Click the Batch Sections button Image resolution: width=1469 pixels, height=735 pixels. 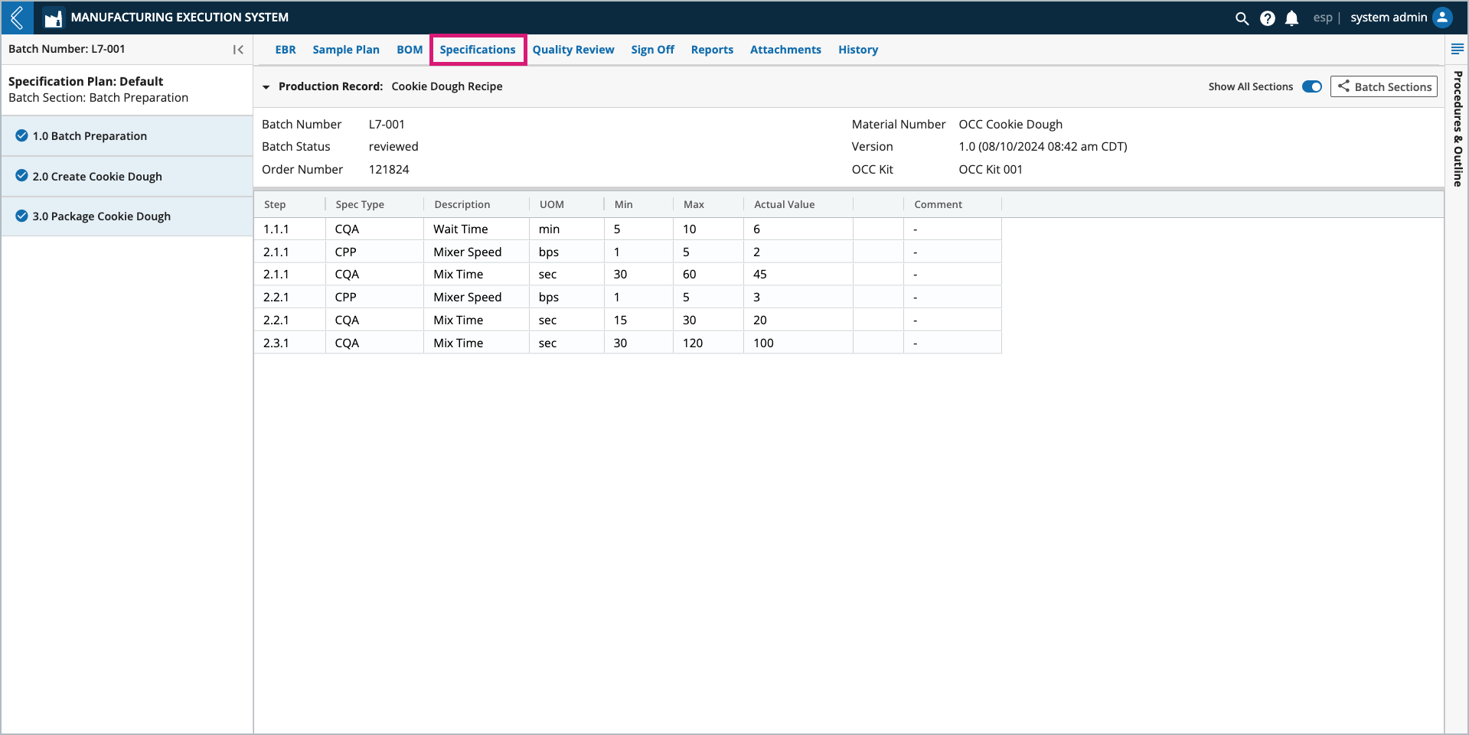point(1384,86)
